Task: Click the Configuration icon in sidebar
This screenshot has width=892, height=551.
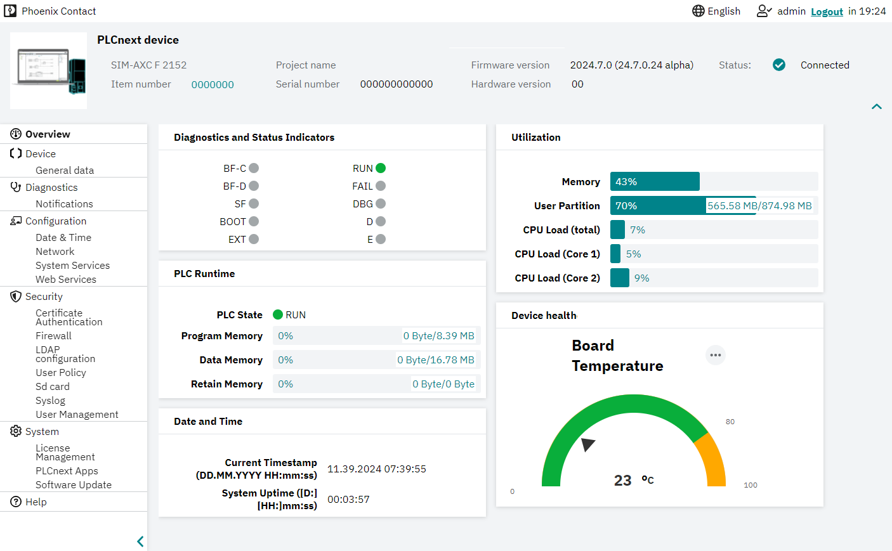Action: click(16, 221)
